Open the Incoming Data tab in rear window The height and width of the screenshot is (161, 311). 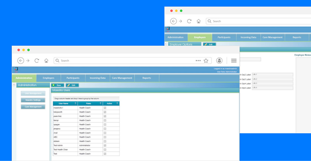tap(248, 37)
